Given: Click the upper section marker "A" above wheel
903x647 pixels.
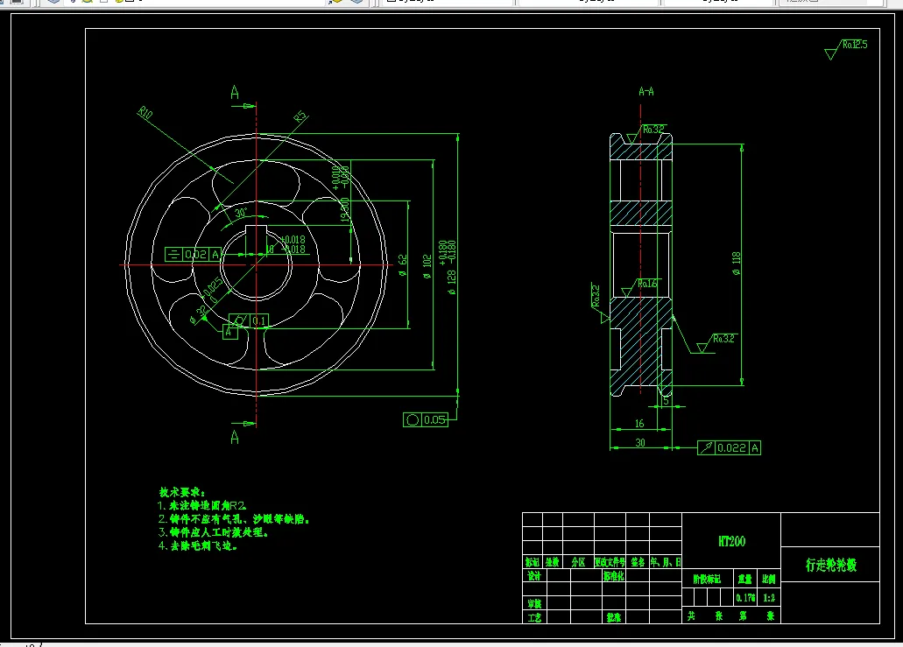Looking at the screenshot, I should coord(235,92).
